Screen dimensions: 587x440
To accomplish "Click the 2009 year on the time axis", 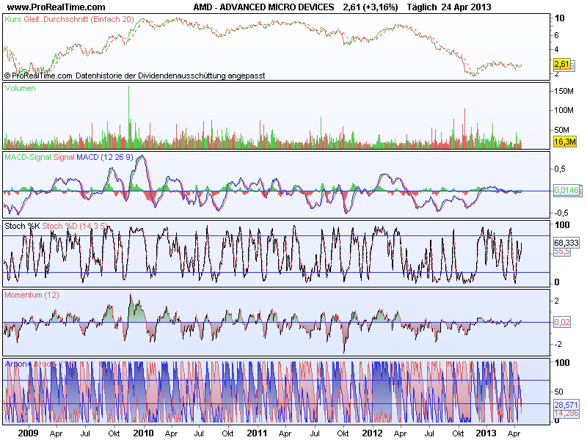I will pos(28,433).
